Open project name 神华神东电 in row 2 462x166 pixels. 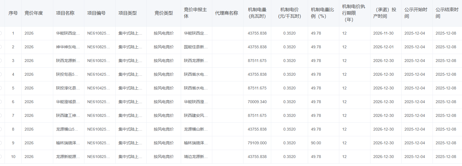(x=68, y=47)
